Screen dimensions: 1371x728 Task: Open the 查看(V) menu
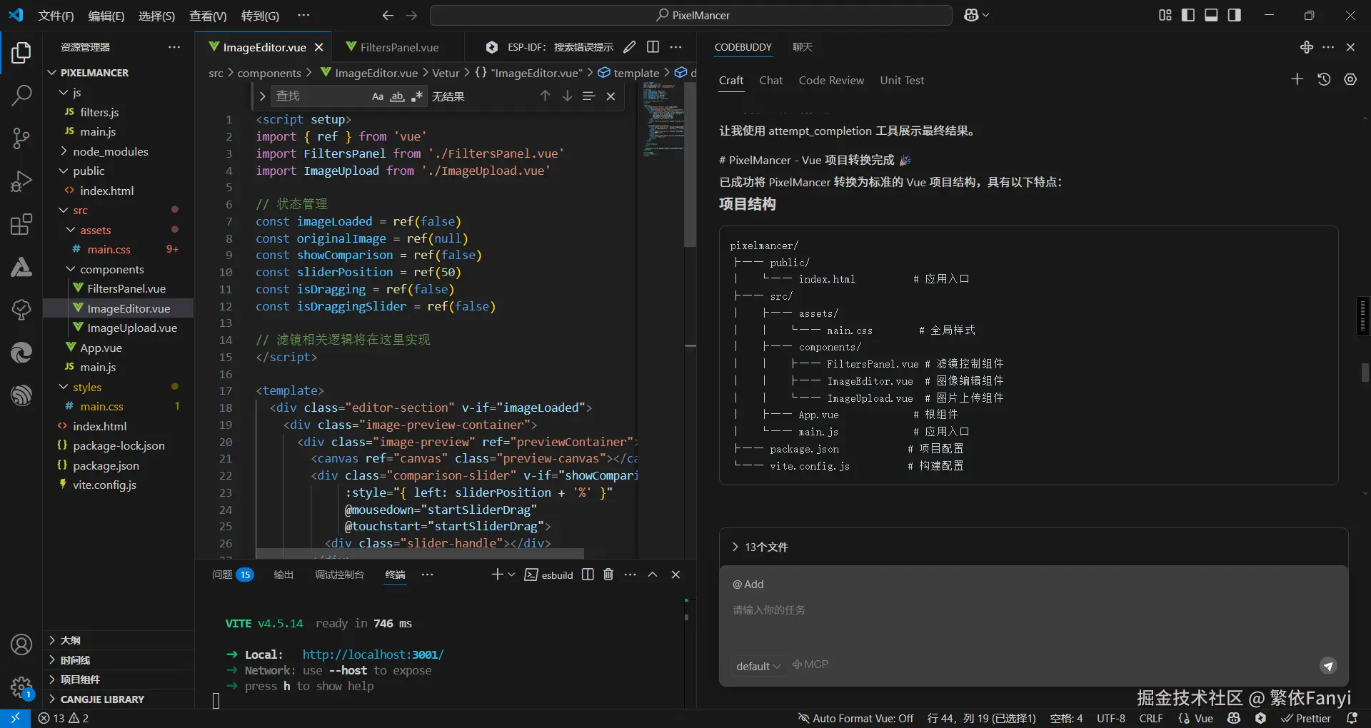(x=207, y=16)
